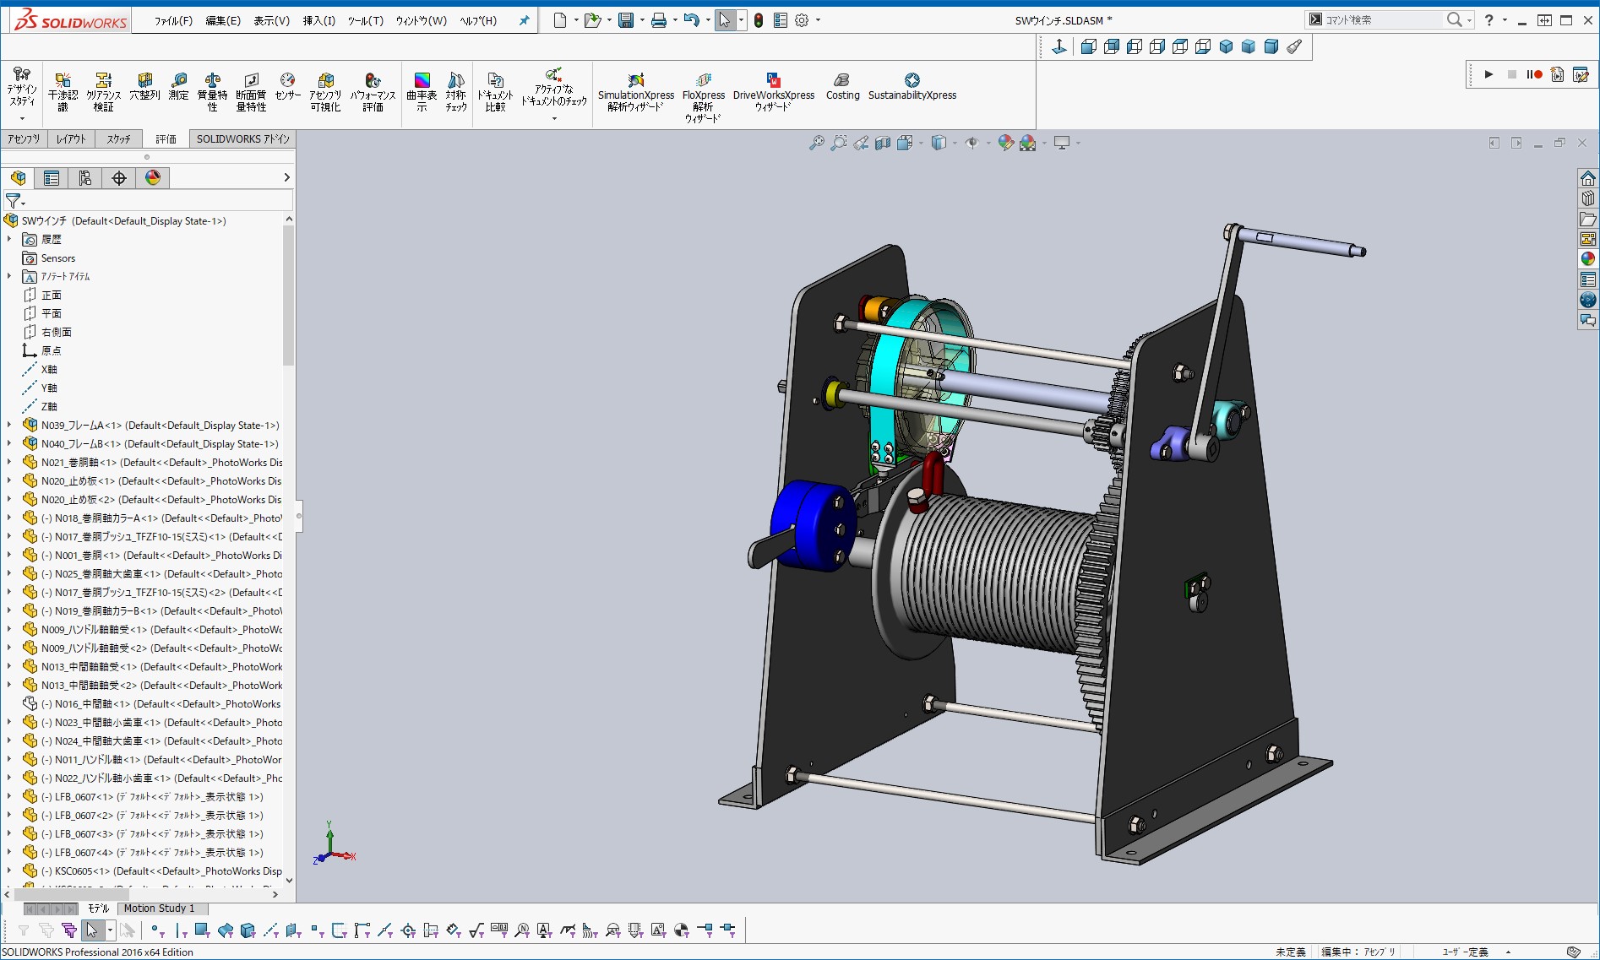The width and height of the screenshot is (1600, 960).
Task: Click the feature tree horizontal scrollbar
Action: [73, 894]
